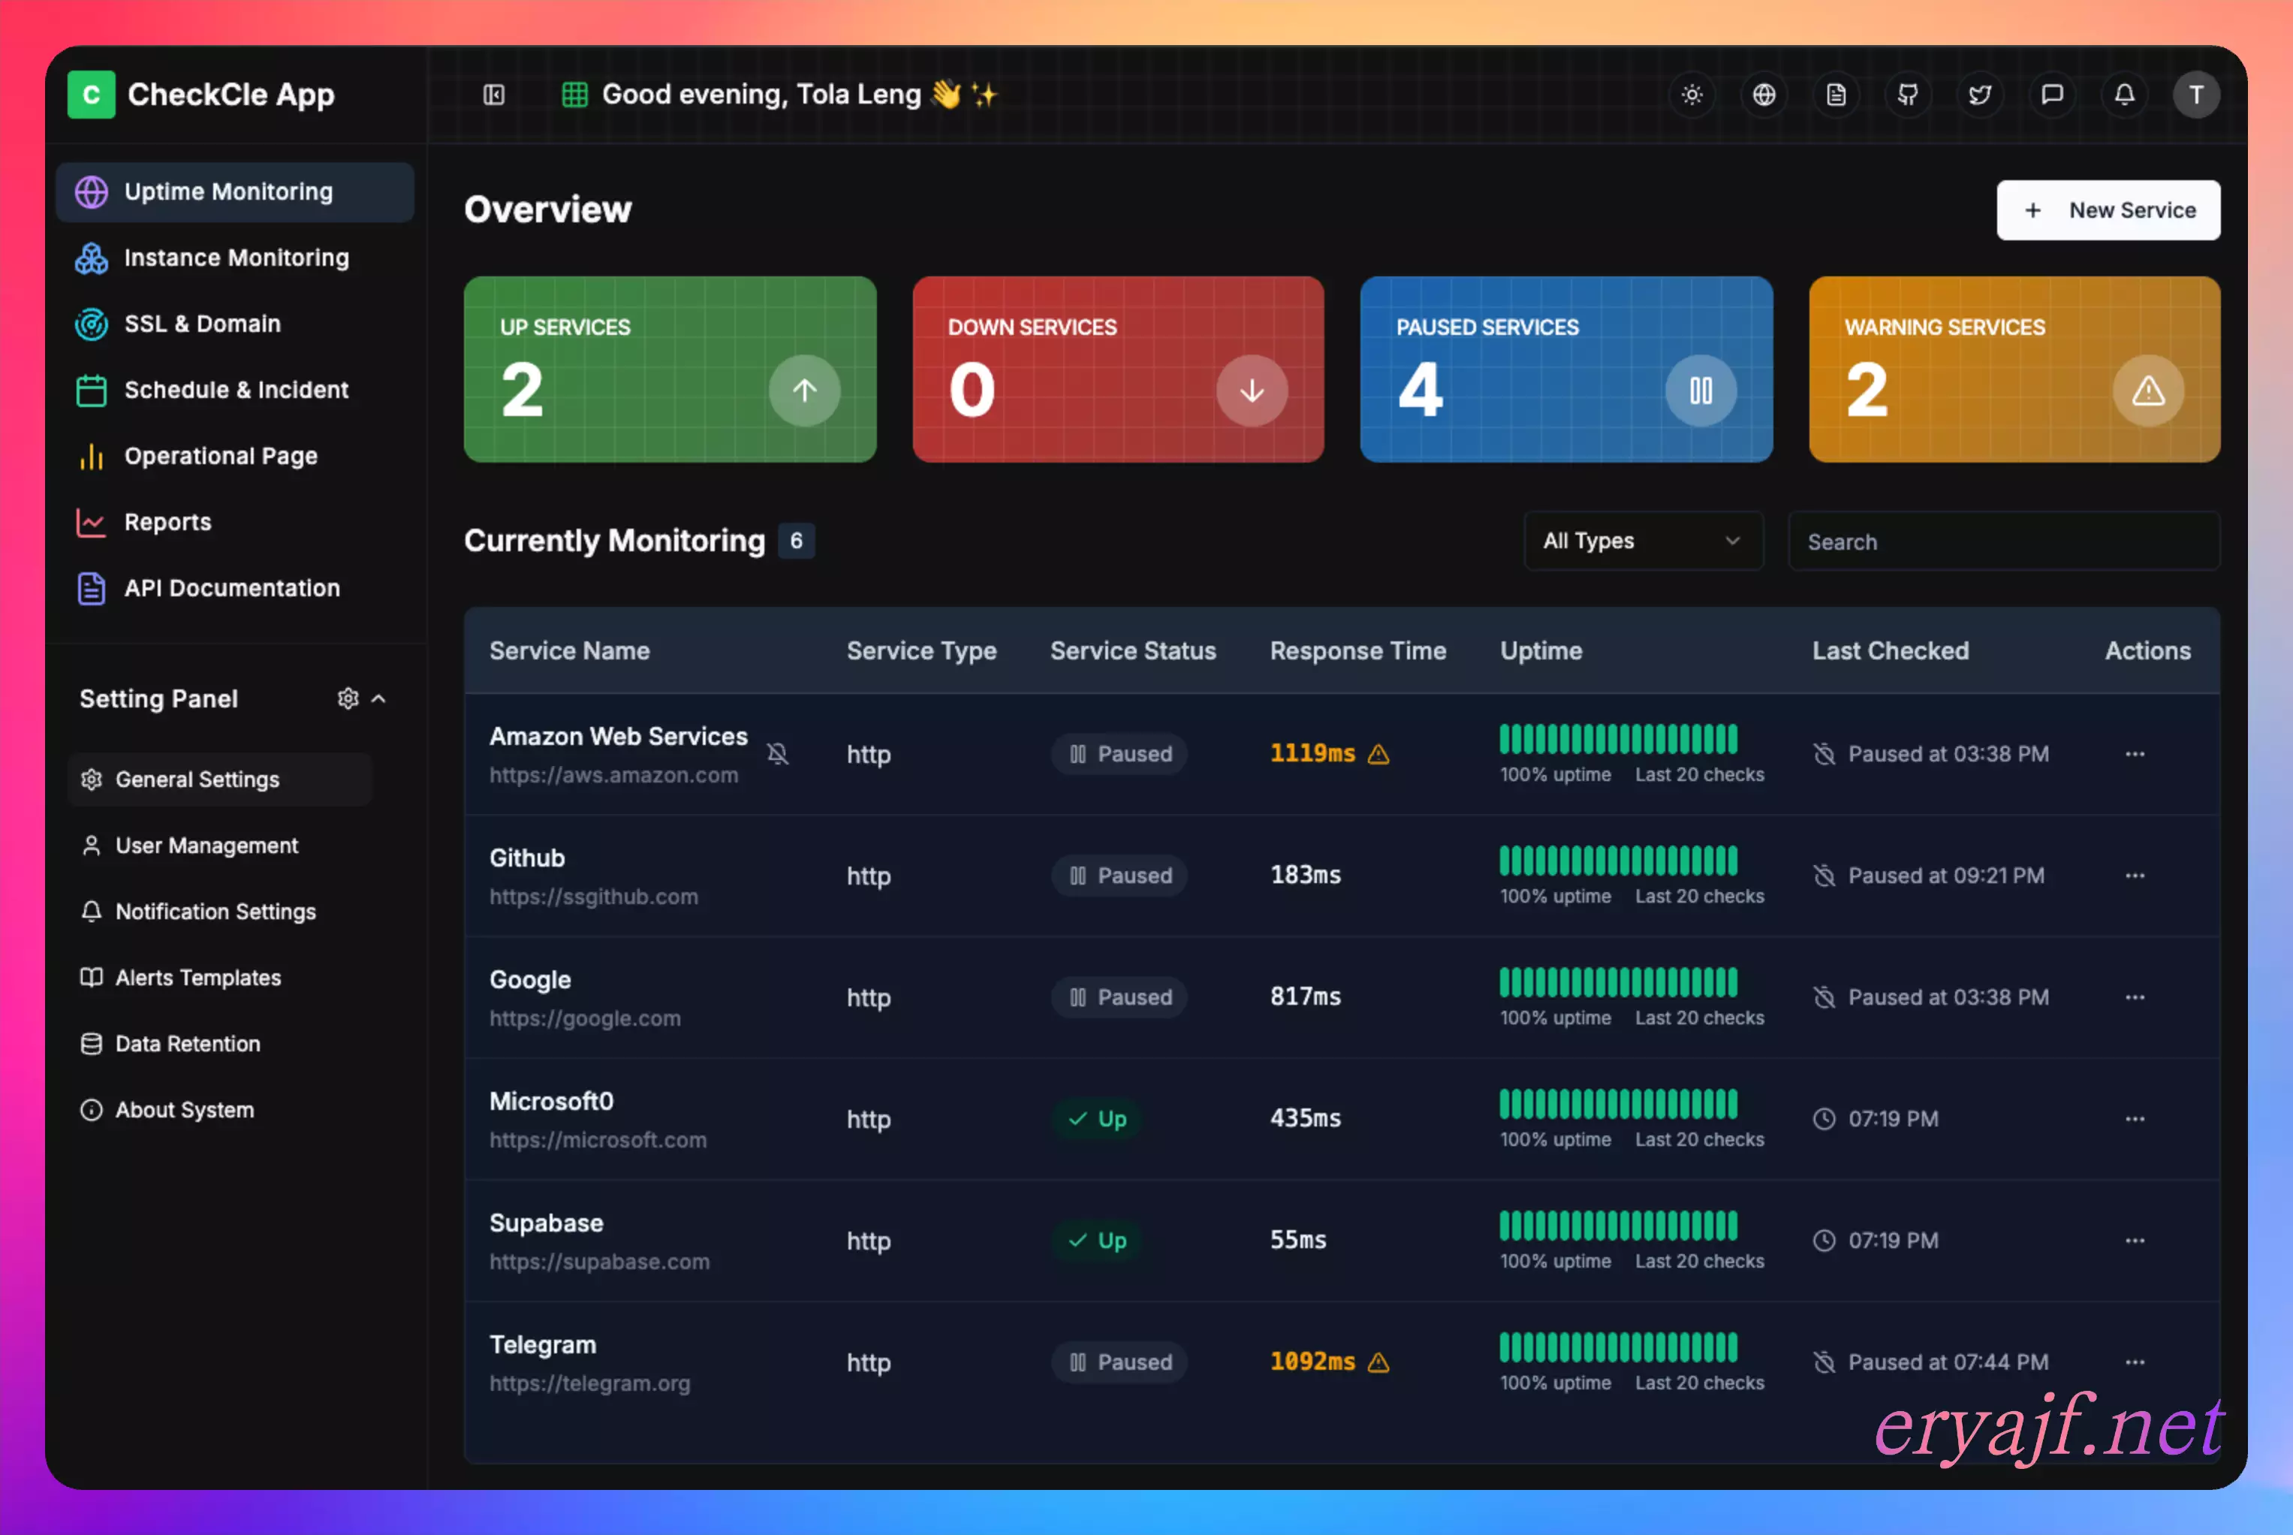Click the Warning Services triangle icon
This screenshot has width=2293, height=1535.
pyautogui.click(x=2148, y=391)
